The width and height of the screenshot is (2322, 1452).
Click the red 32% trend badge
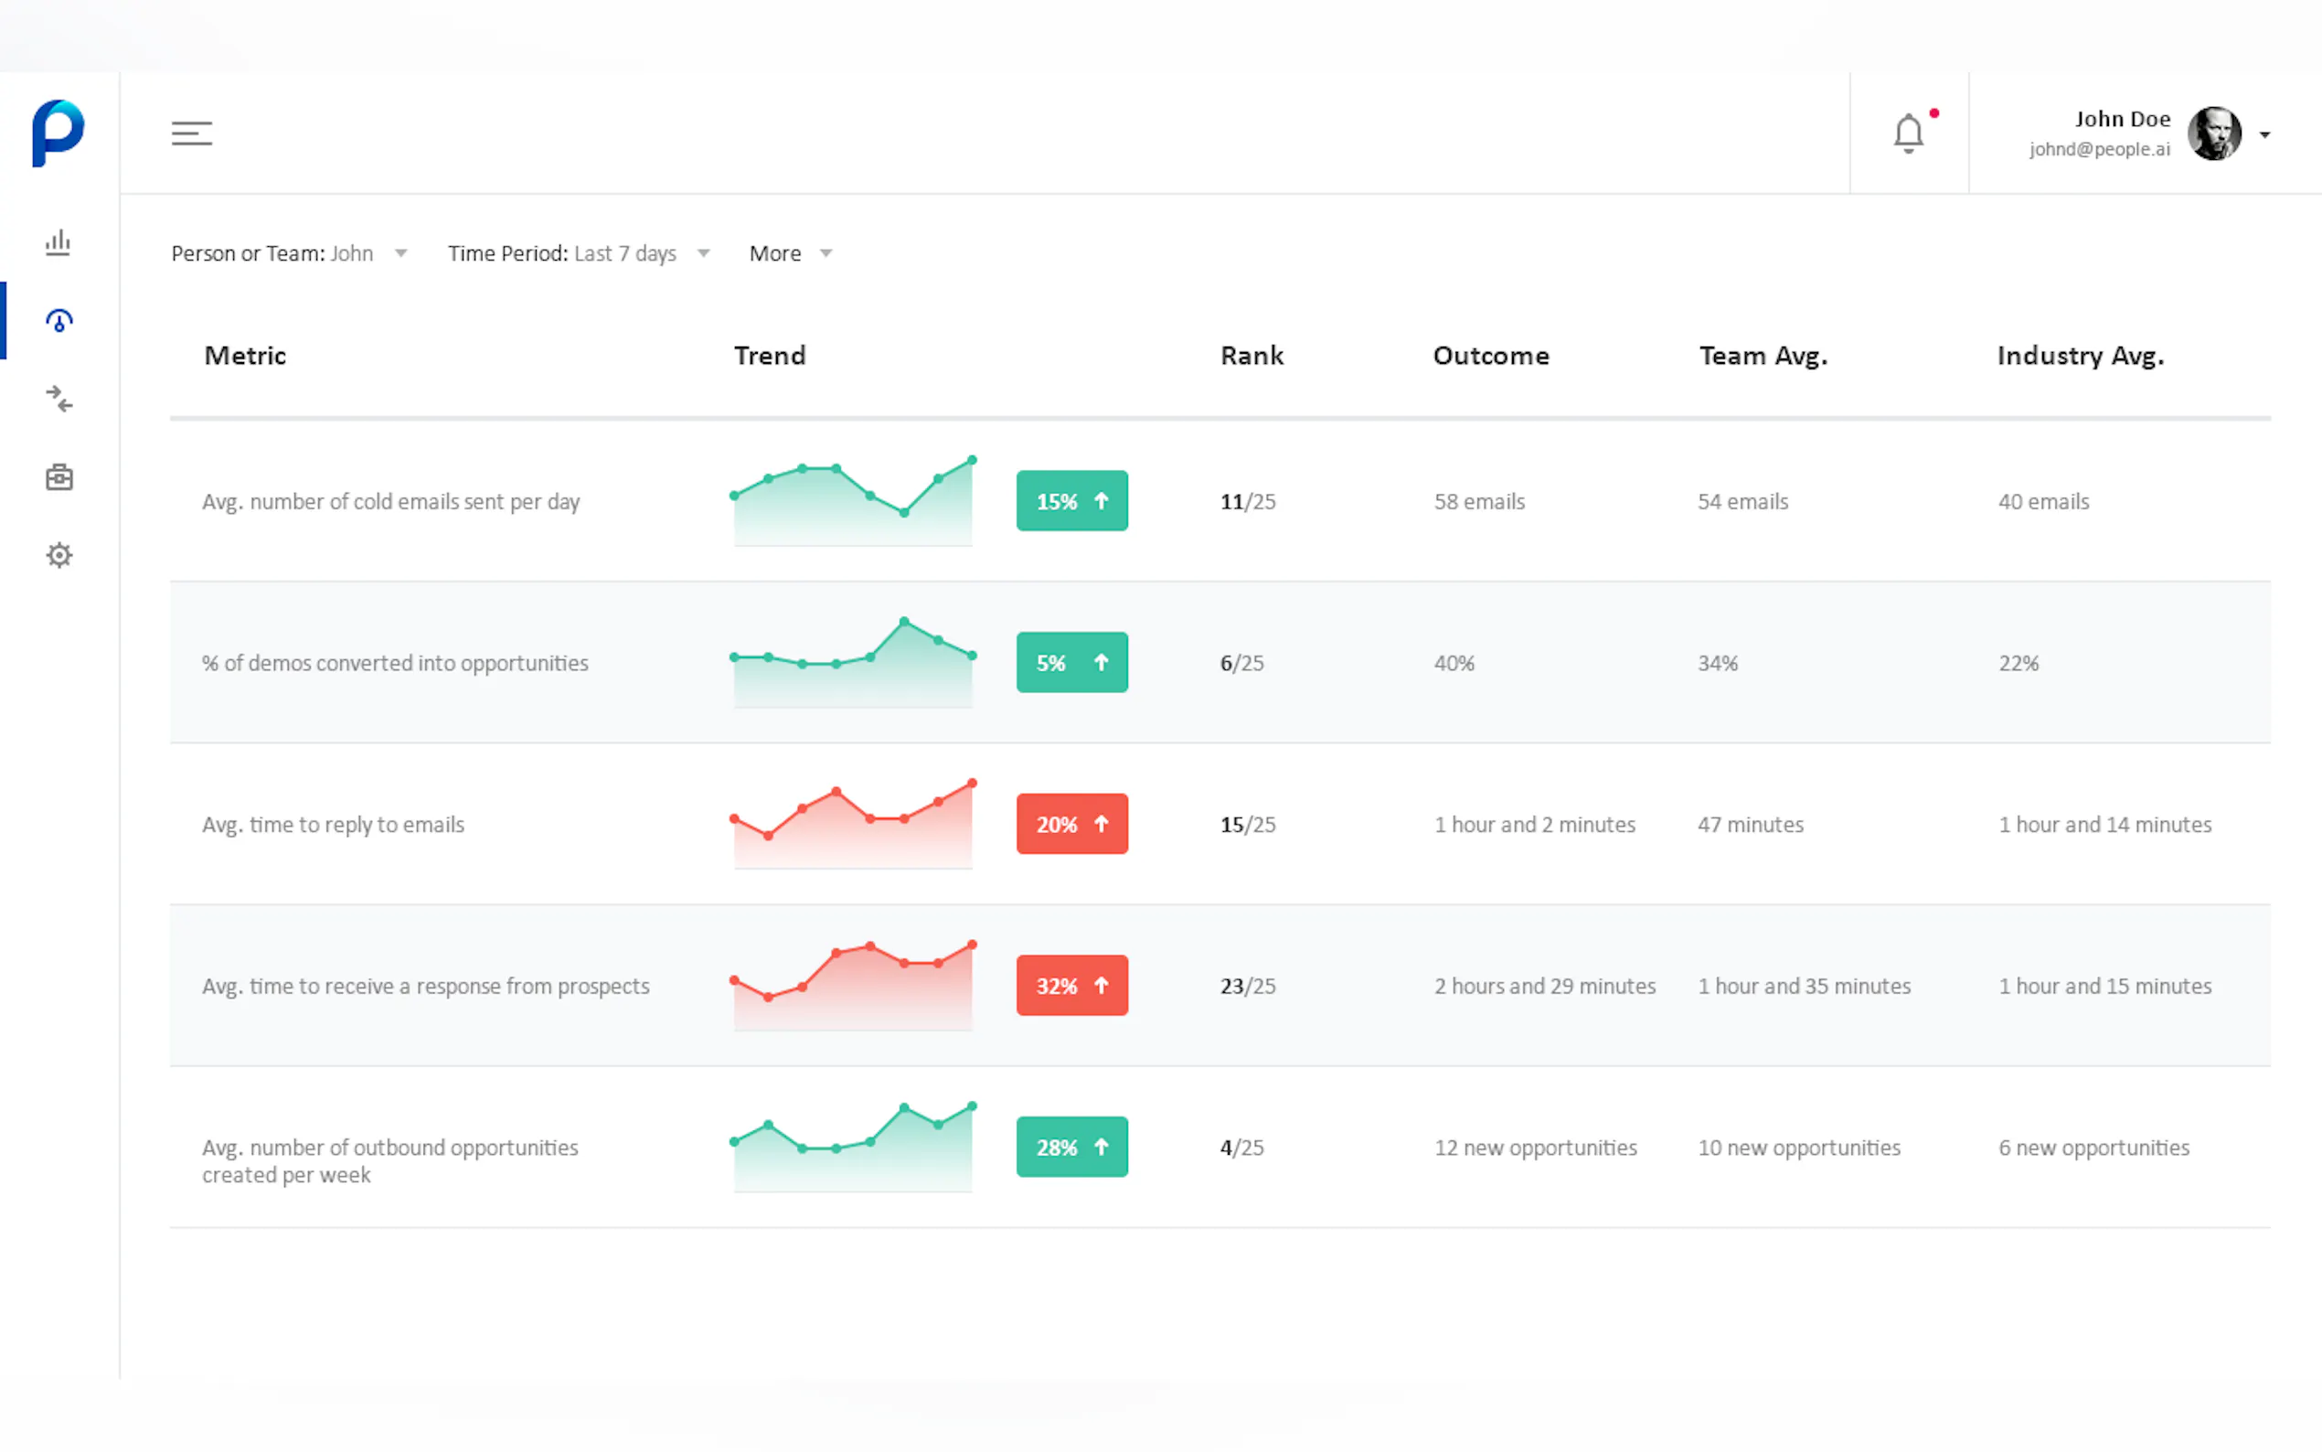point(1071,986)
